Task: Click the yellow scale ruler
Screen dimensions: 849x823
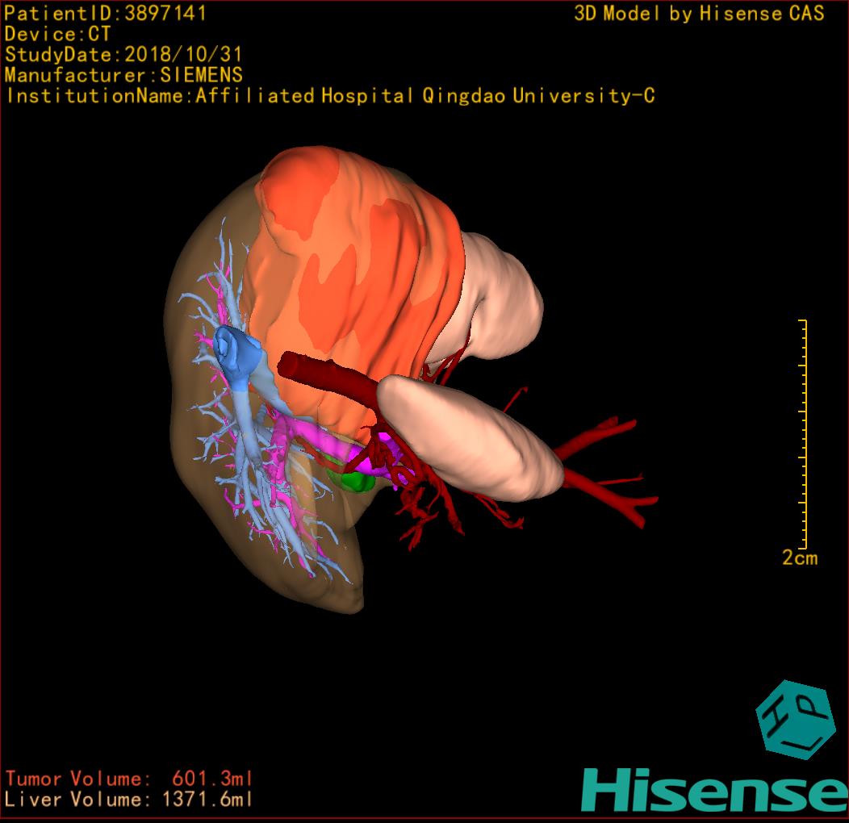Action: (x=803, y=434)
